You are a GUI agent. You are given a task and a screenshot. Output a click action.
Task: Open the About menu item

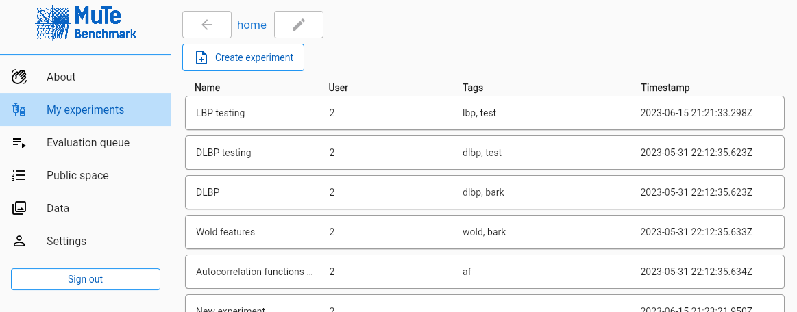click(61, 77)
